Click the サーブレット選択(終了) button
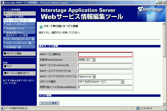The height and width of the screenshot is (111, 167). tap(19, 73)
